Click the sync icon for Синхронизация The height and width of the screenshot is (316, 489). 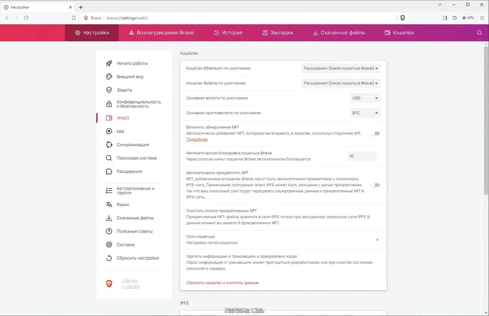[109, 145]
